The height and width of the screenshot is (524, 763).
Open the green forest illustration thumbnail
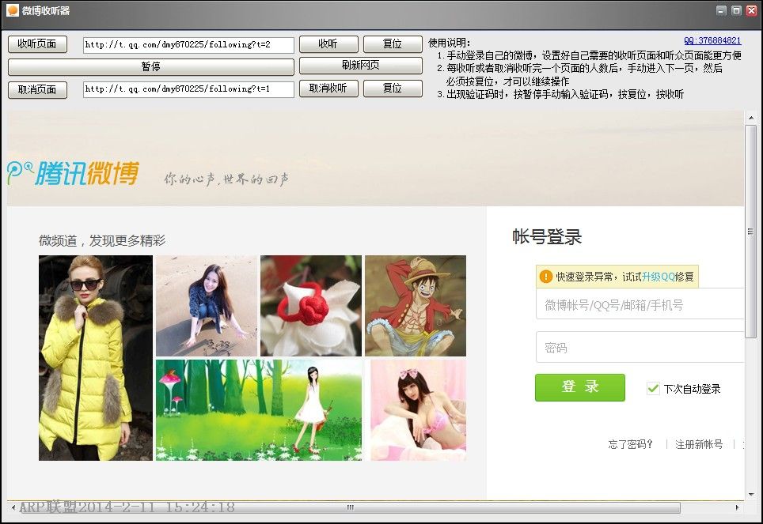click(x=259, y=410)
